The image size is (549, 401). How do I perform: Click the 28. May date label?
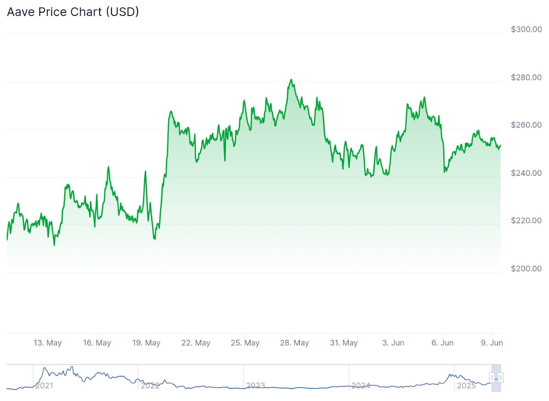tap(294, 343)
